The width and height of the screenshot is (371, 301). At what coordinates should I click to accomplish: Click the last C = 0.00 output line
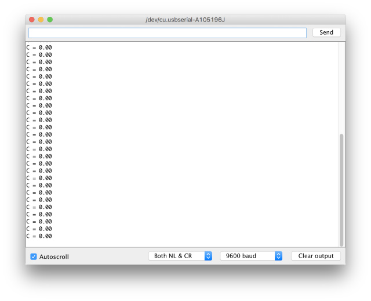click(39, 236)
